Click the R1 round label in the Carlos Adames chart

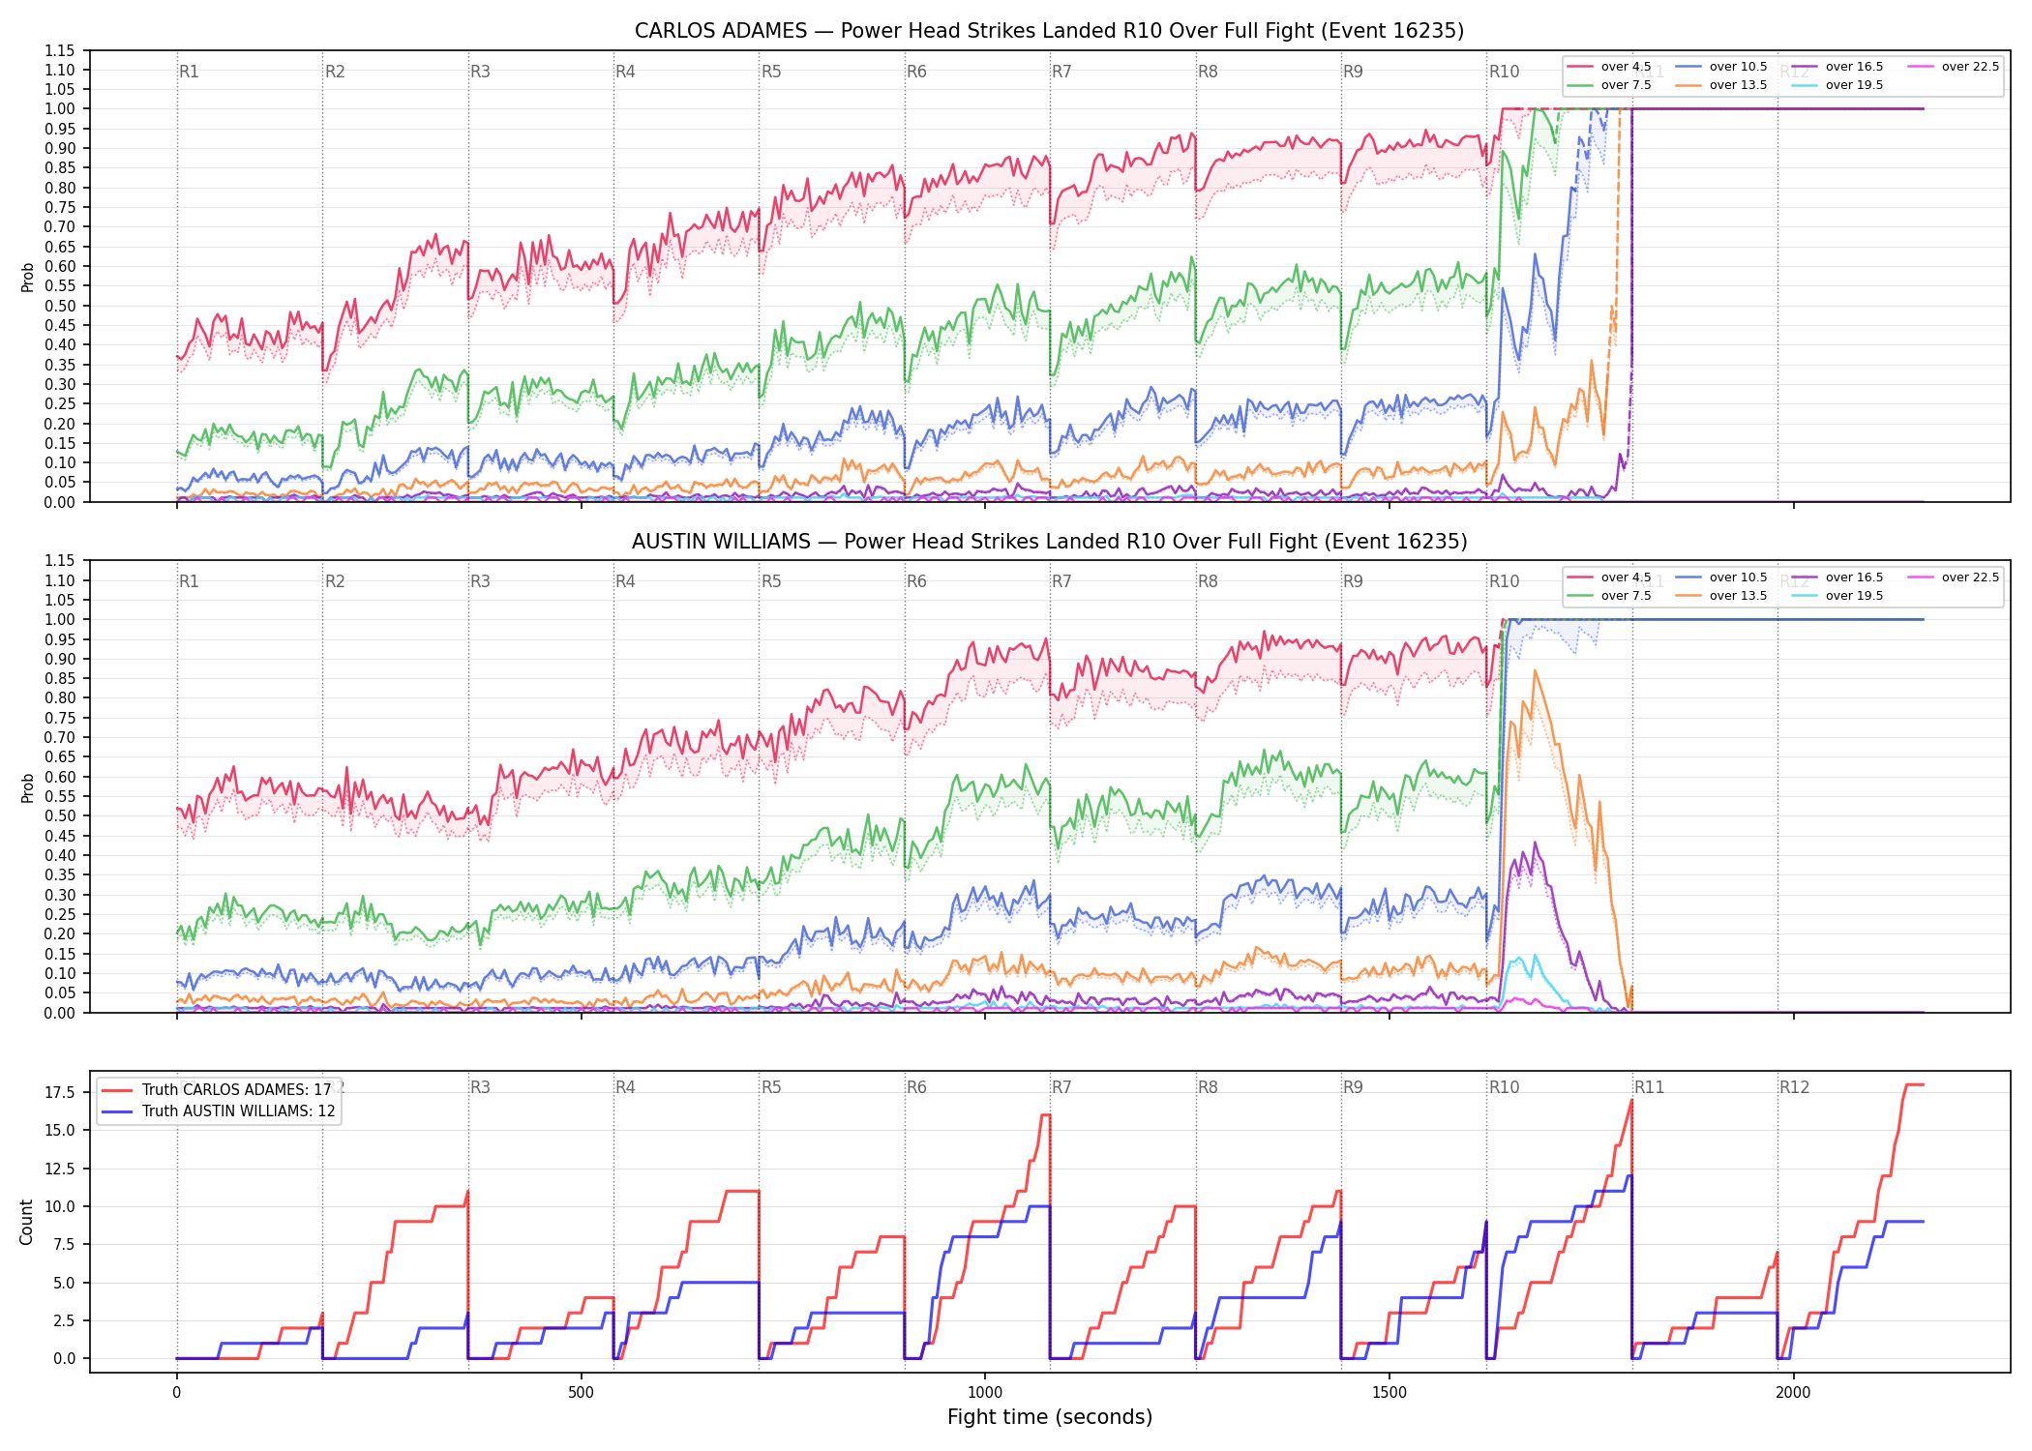189,72
